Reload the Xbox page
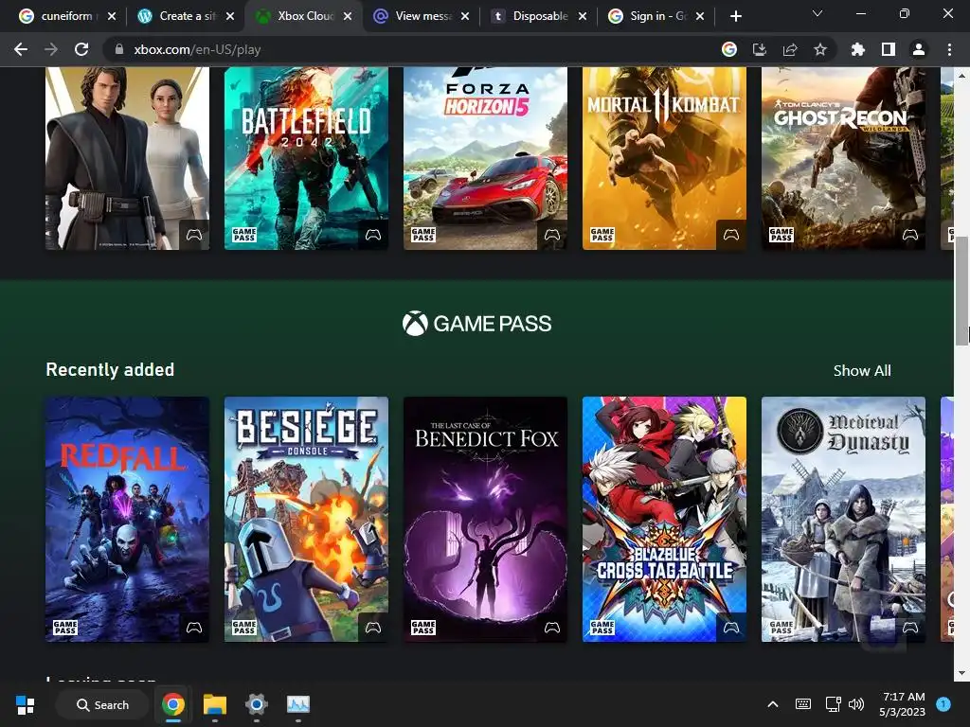Screen dimensions: 970x727 pyautogui.click(x=81, y=49)
